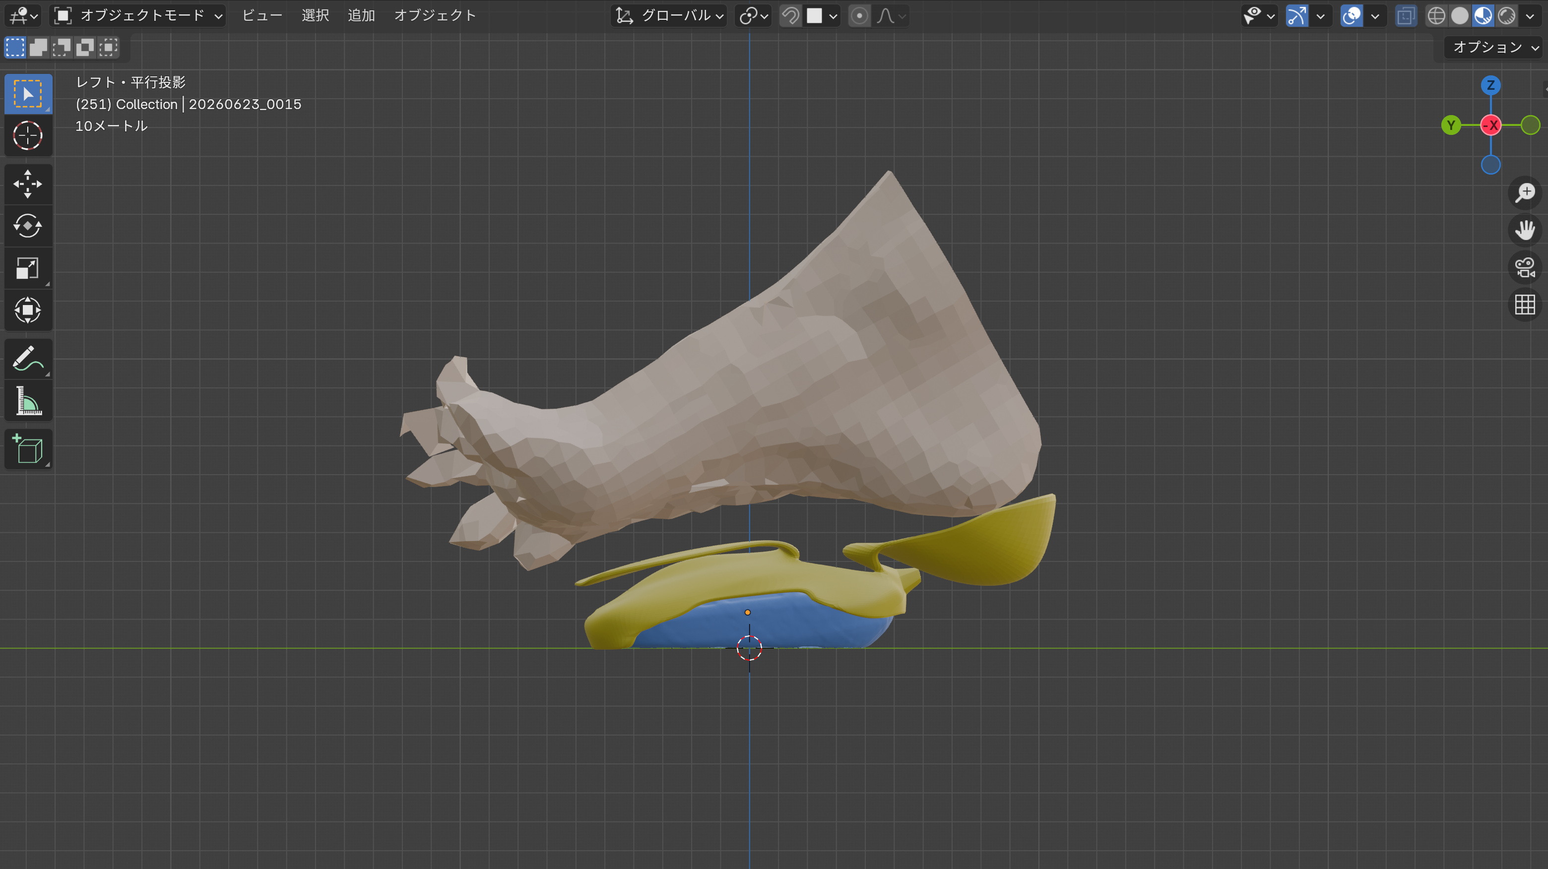
Task: Switch perspective/orthographic with grid icon
Action: click(1525, 305)
